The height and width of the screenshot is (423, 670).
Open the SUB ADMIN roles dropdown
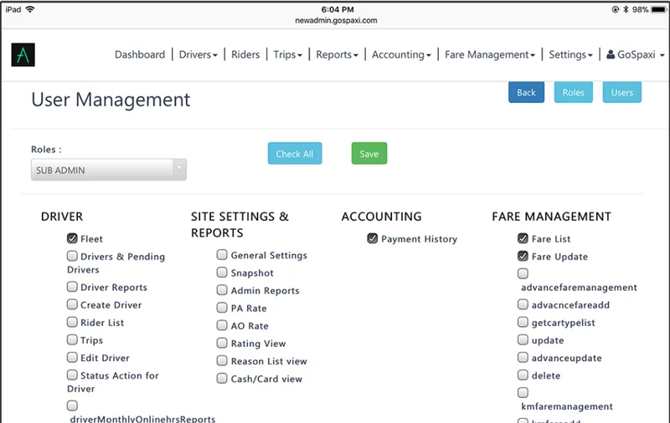(109, 170)
